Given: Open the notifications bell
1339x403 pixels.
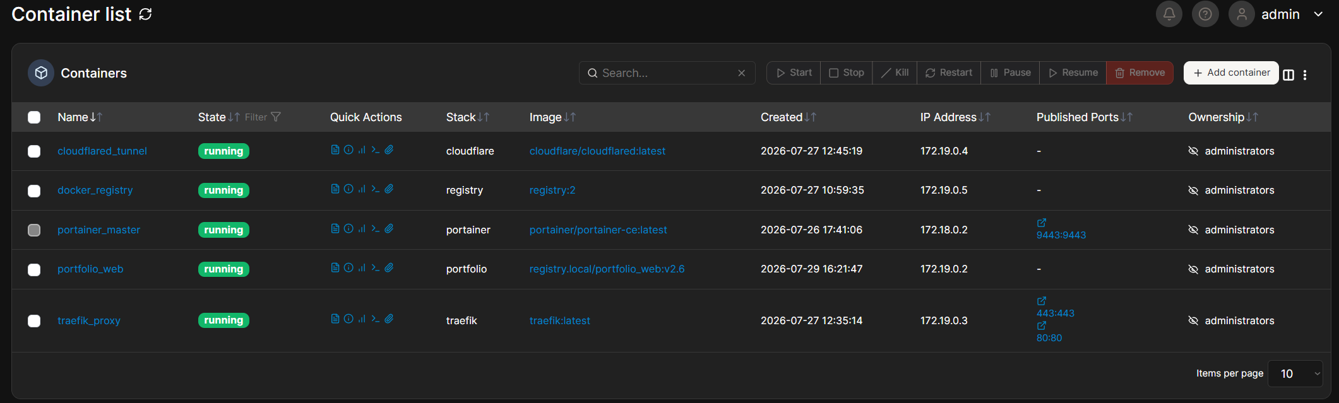Looking at the screenshot, I should click(x=1169, y=14).
